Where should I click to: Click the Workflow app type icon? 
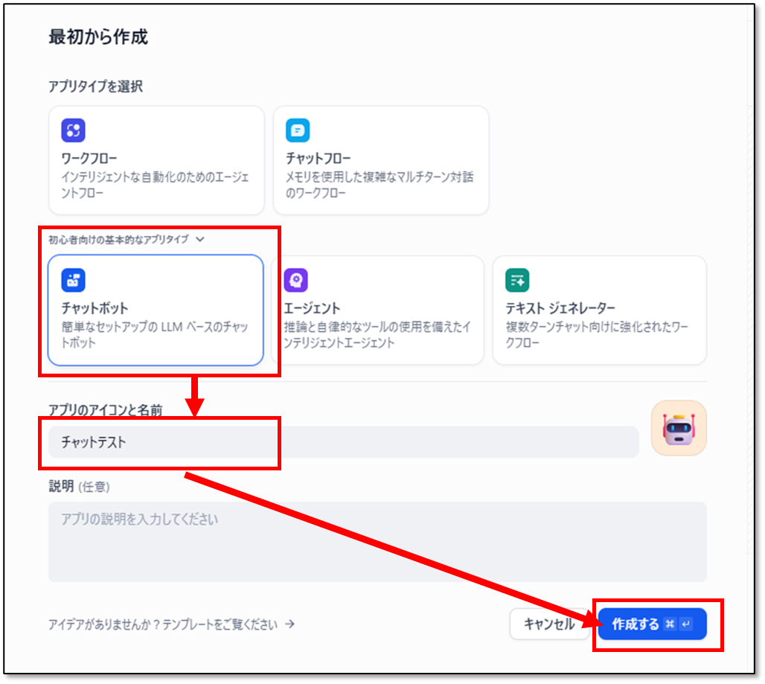[73, 130]
